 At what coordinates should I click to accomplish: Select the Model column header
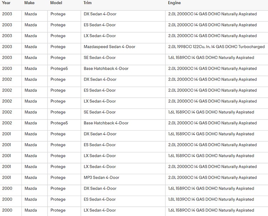(56, 3)
